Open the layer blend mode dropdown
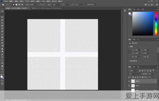The height and width of the screenshot is (101, 159). 134,74
